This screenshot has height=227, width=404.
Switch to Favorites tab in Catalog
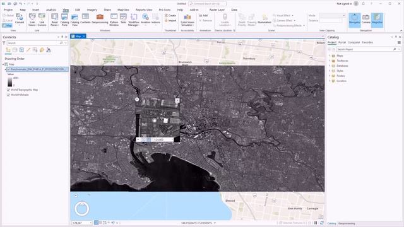pyautogui.click(x=367, y=42)
